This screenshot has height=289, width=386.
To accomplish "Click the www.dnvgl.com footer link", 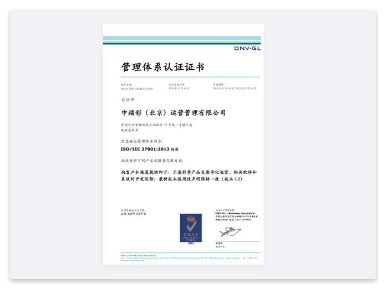I will (x=138, y=261).
